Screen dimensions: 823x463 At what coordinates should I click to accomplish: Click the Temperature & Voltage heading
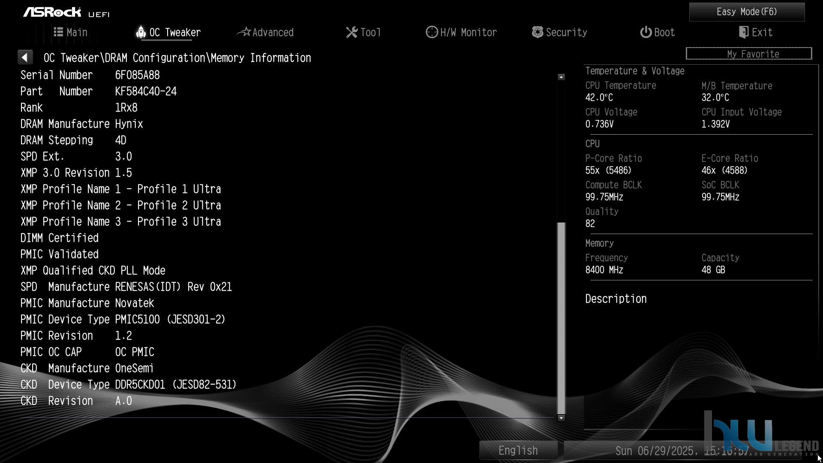pyautogui.click(x=635, y=71)
